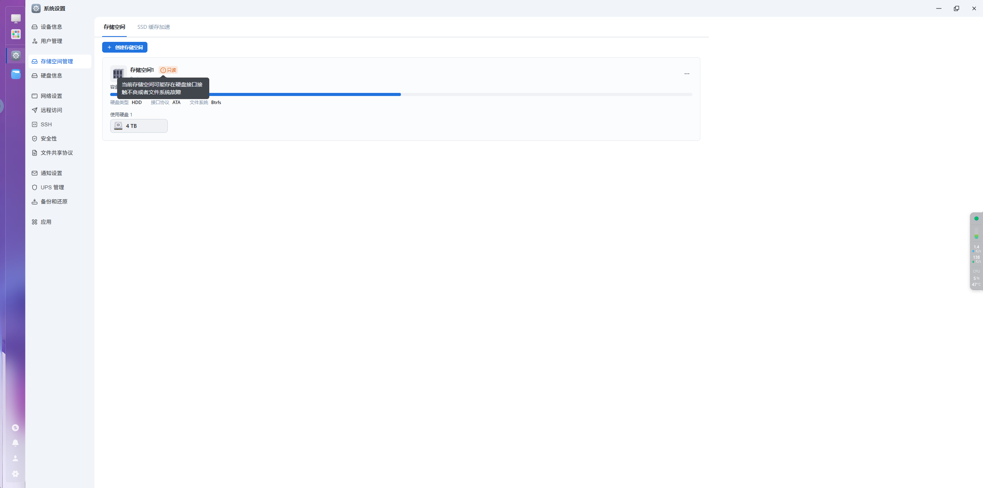This screenshot has width=983, height=488.
Task: Click the read-only warning status badge
Action: coord(168,70)
